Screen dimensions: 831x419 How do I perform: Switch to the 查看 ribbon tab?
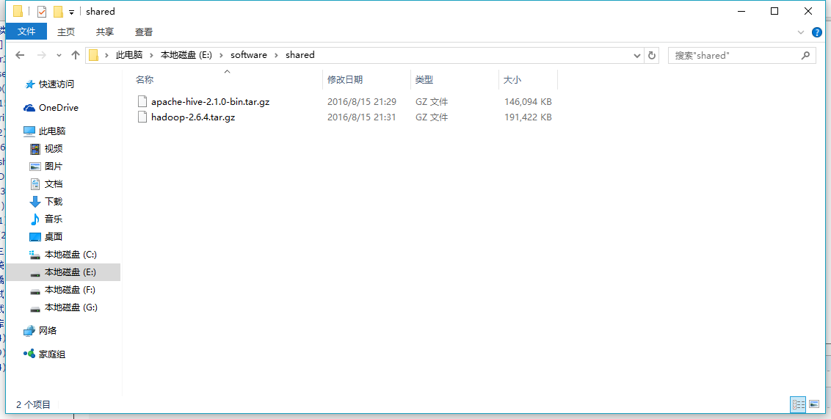144,32
